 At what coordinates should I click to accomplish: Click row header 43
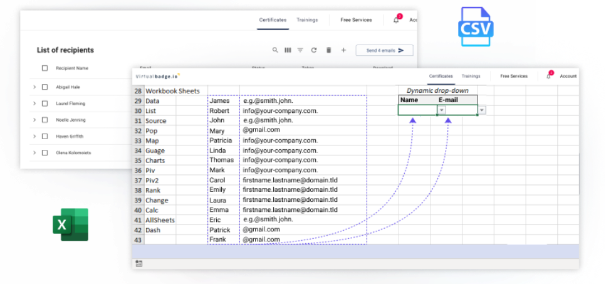click(138, 239)
